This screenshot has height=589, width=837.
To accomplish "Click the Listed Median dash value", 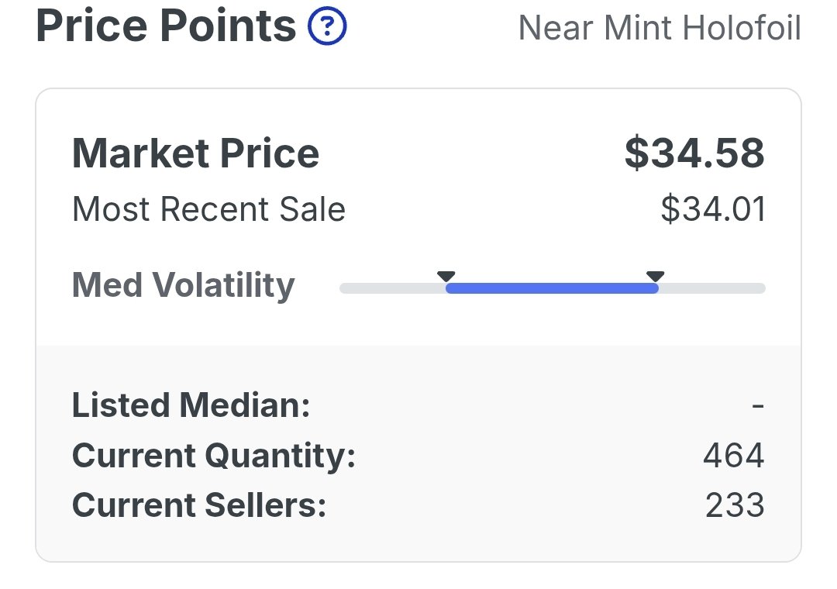I will click(758, 406).
